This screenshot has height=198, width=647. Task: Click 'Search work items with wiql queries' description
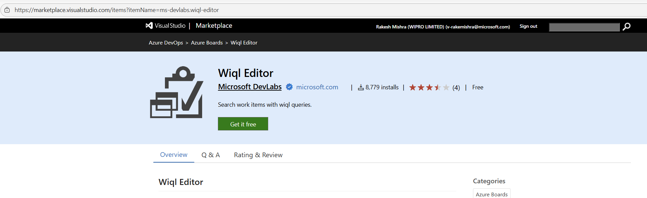click(x=265, y=105)
